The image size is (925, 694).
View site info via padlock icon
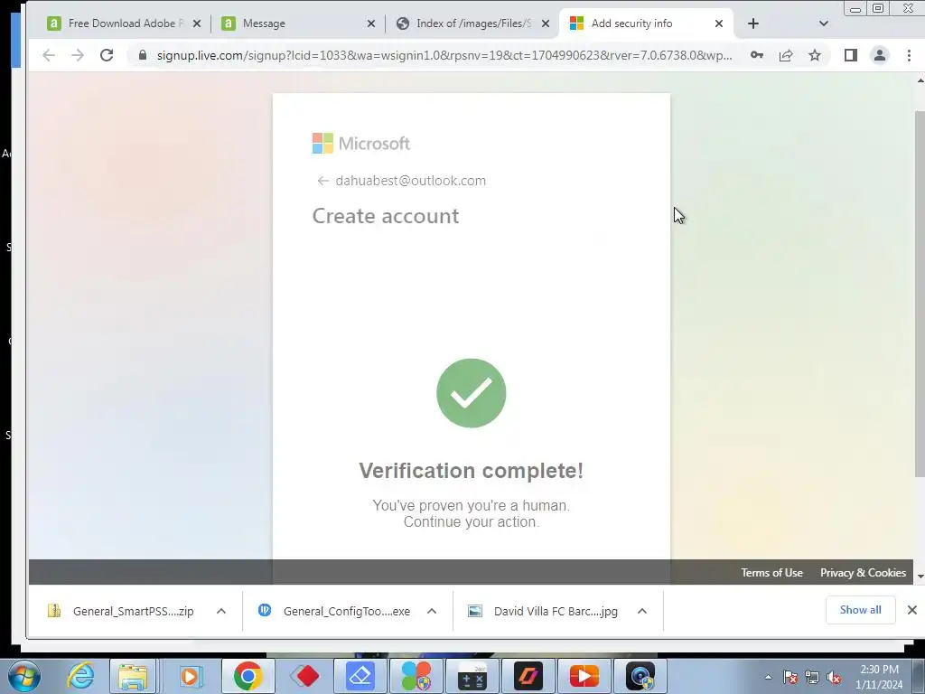pyautogui.click(x=142, y=55)
